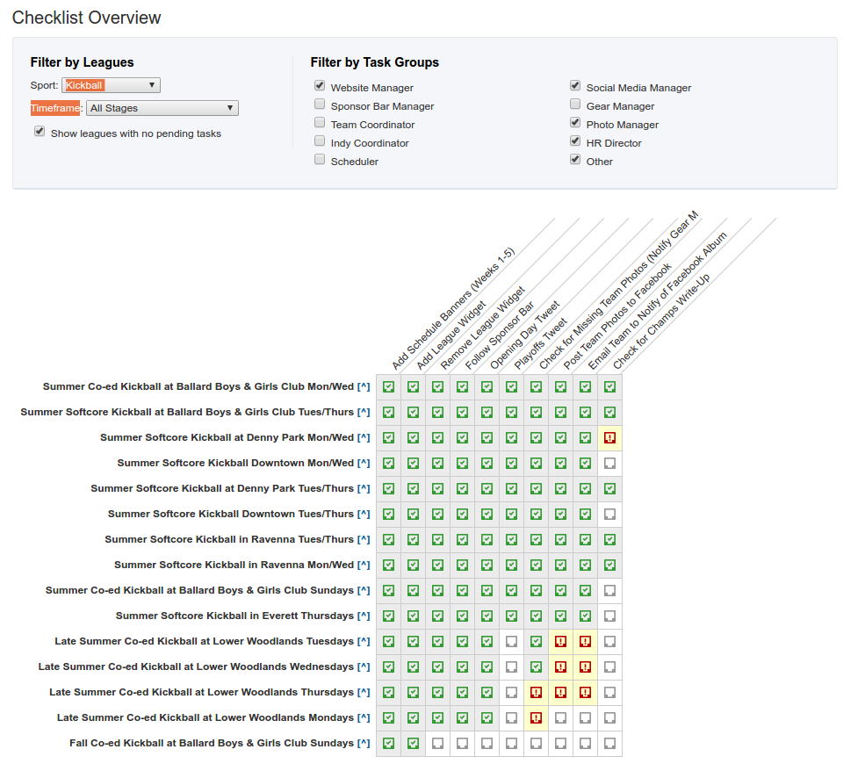This screenshot has height=771, width=865.
Task: Click green check for Remove League Widget, Softcore Tues/Thurs row
Action: pyautogui.click(x=437, y=411)
